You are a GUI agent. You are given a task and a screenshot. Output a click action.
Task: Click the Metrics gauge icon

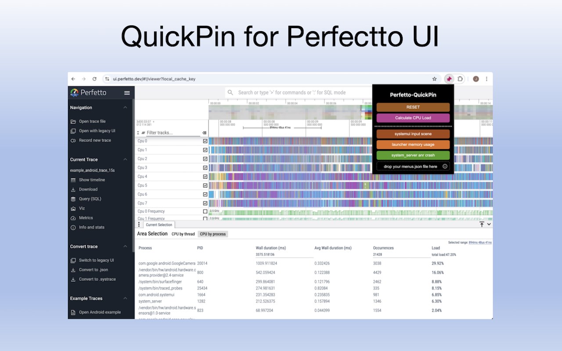coord(73,218)
